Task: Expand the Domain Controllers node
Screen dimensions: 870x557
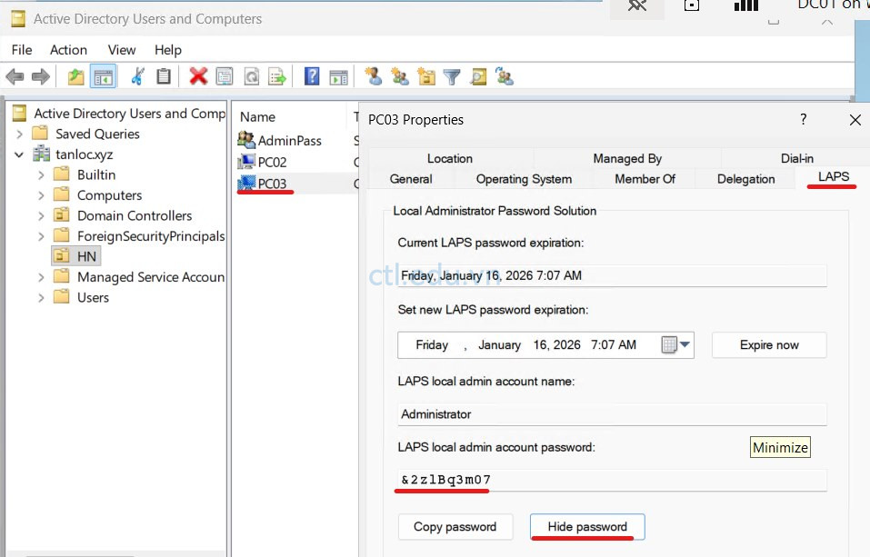Action: pyautogui.click(x=39, y=215)
